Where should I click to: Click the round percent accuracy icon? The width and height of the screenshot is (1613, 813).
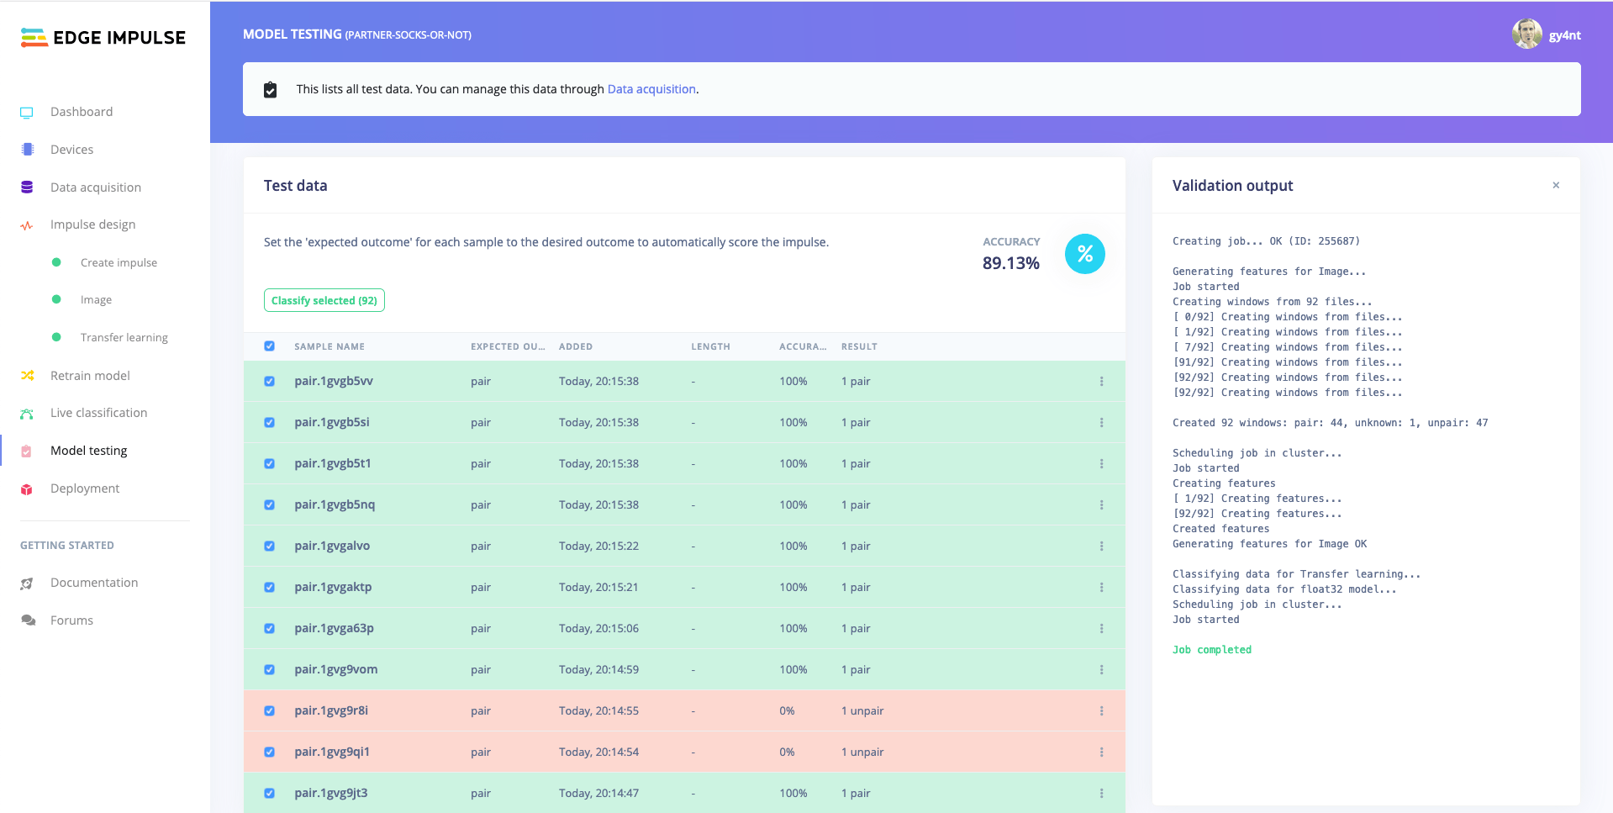(x=1084, y=254)
